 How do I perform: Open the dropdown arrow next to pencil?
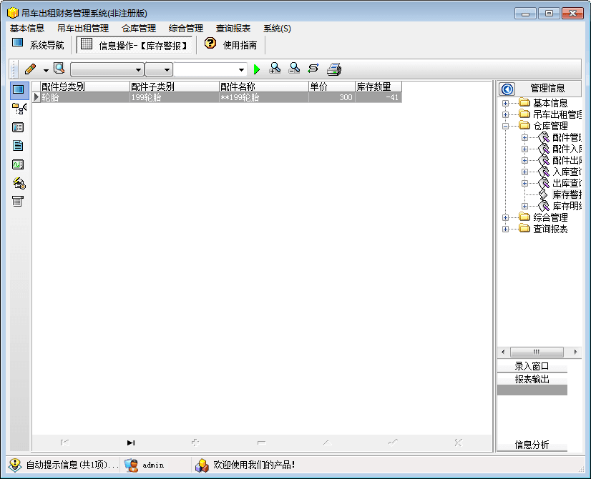46,70
